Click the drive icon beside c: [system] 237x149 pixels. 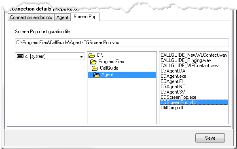(x=20, y=56)
